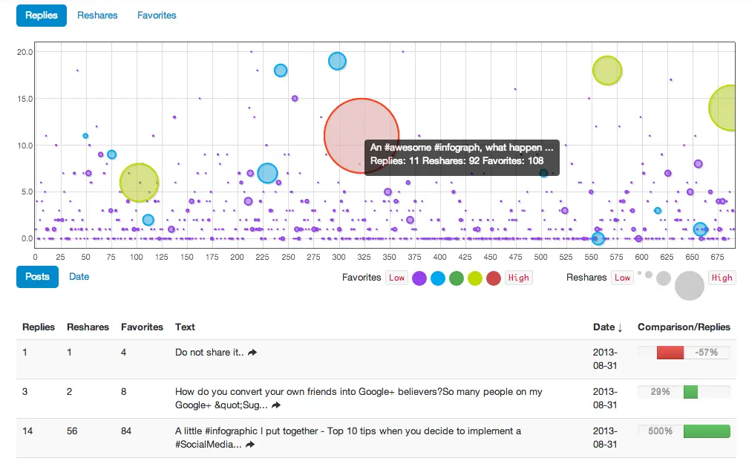The height and width of the screenshot is (461, 749).
Task: Switch to the Replies tab
Action: point(42,16)
